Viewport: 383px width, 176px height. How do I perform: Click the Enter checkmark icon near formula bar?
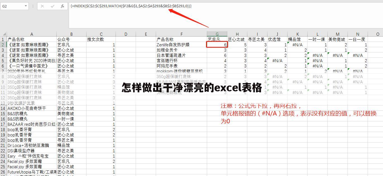(52, 6)
